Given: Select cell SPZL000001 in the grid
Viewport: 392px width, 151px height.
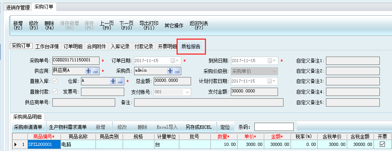Looking at the screenshot, I should pos(44,144).
